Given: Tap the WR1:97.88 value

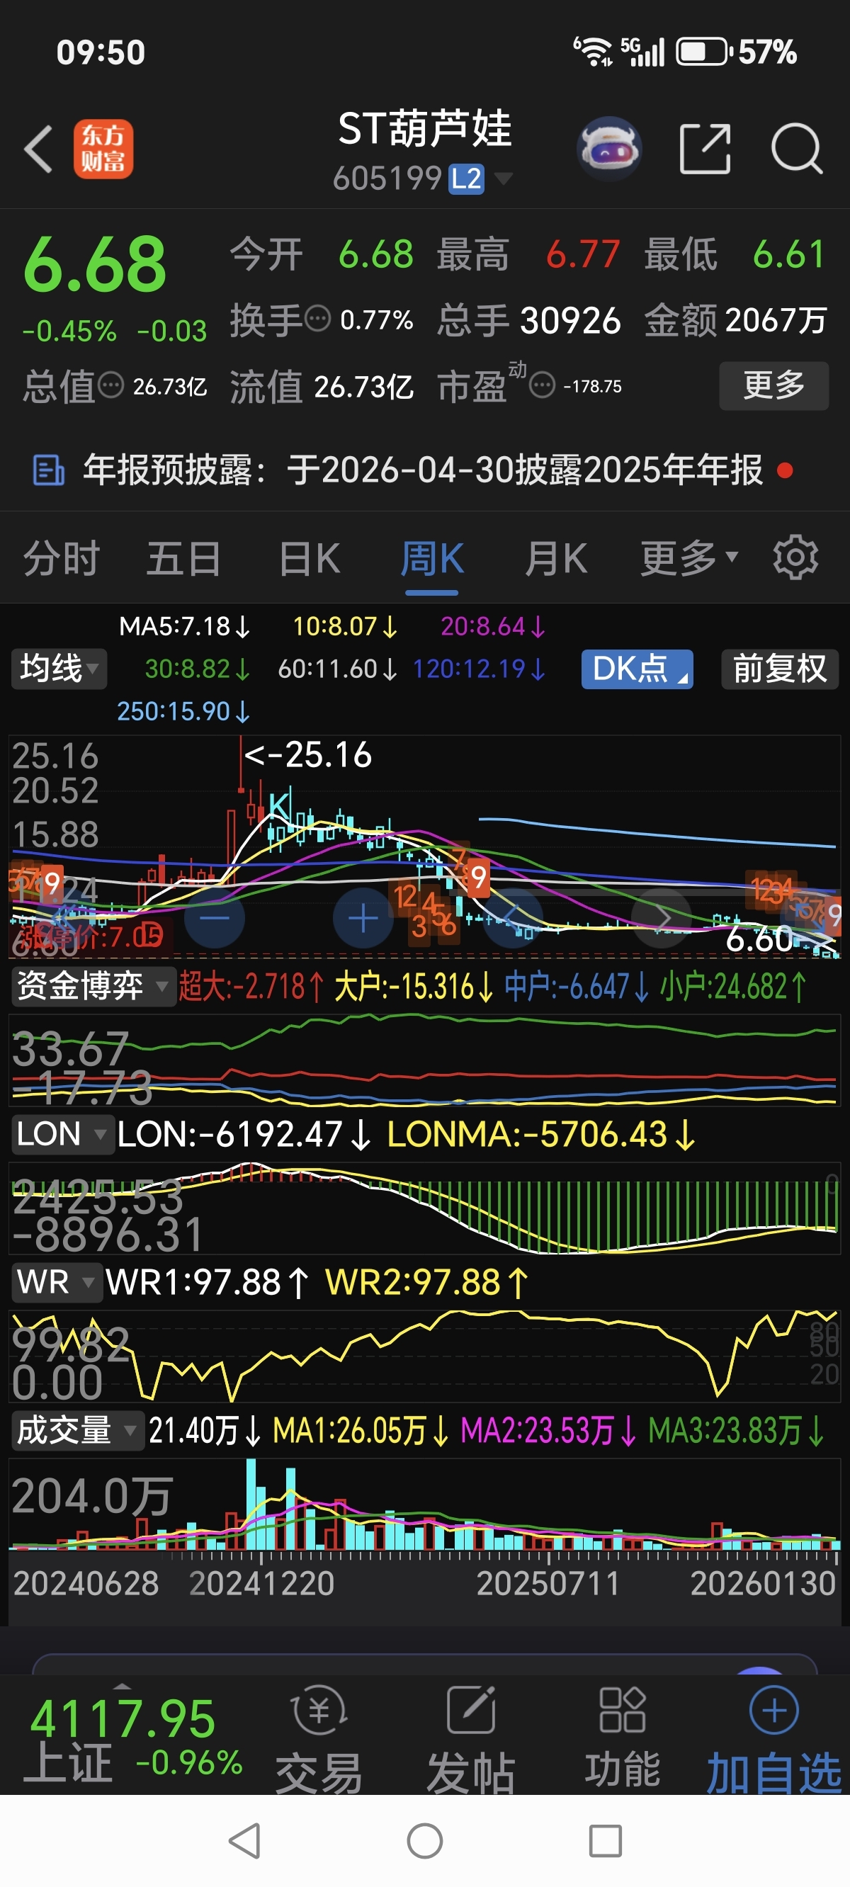Looking at the screenshot, I should coord(208,1282).
